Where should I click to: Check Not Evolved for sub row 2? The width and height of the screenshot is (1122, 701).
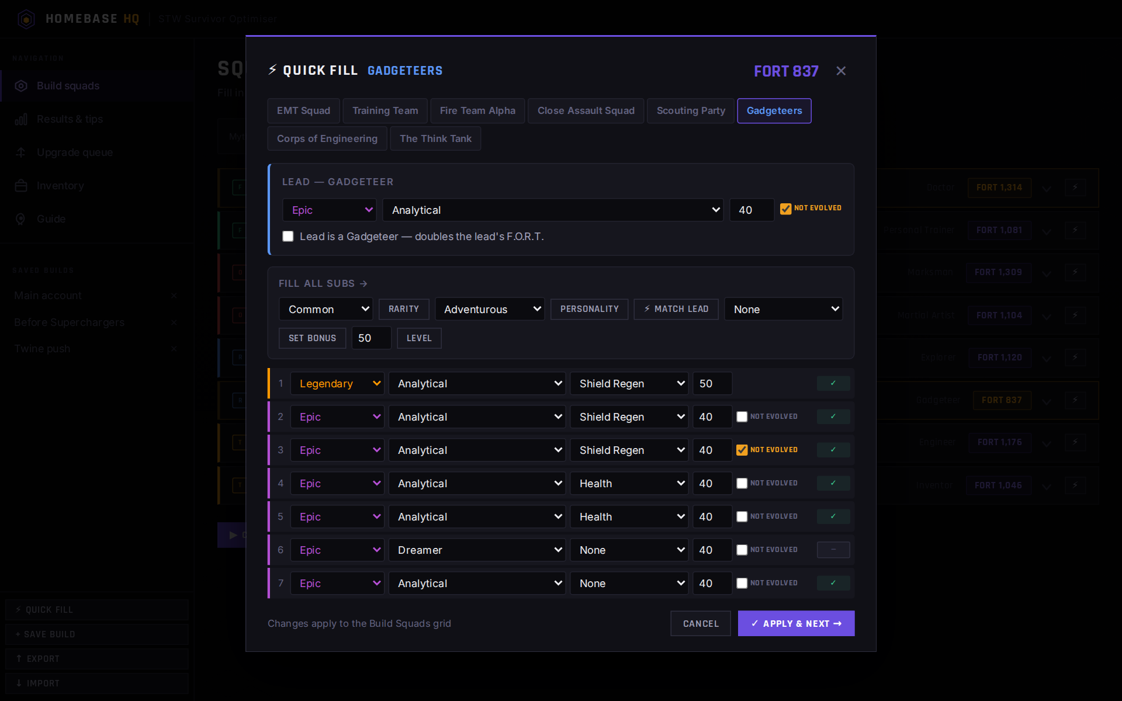[x=742, y=417]
